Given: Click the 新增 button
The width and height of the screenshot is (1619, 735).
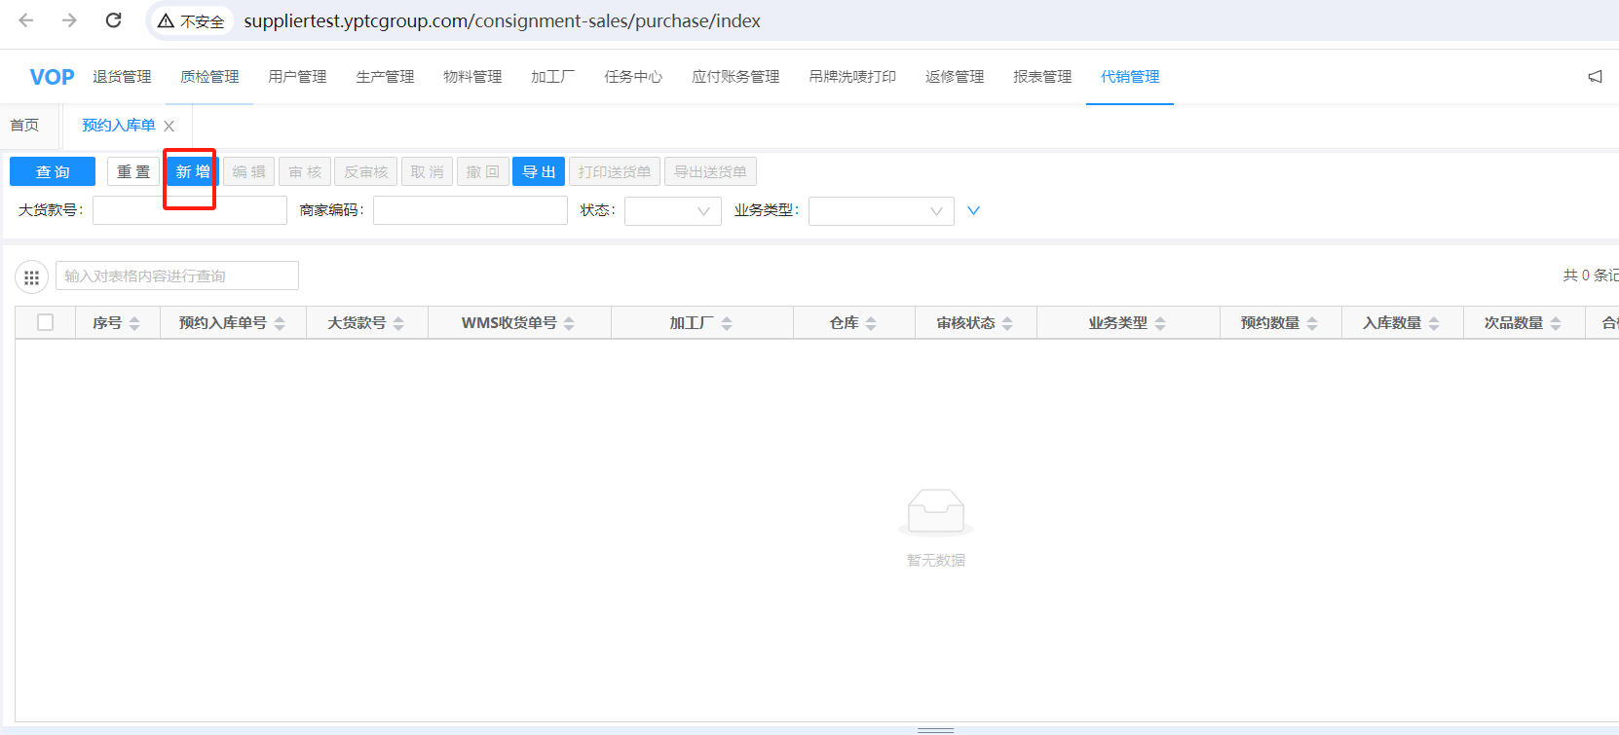Looking at the screenshot, I should coord(192,171).
